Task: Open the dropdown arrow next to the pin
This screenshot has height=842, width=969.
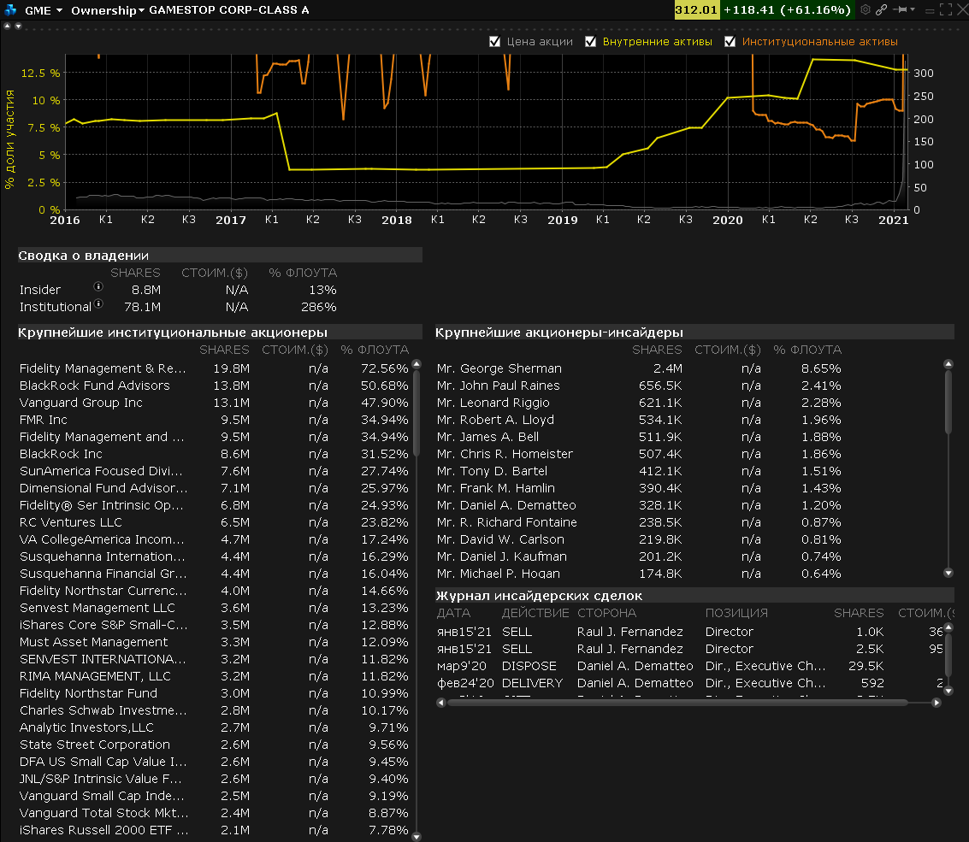Action: (x=913, y=9)
